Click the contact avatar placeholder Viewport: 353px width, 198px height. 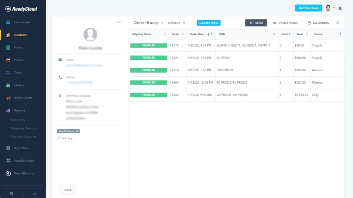point(90,34)
